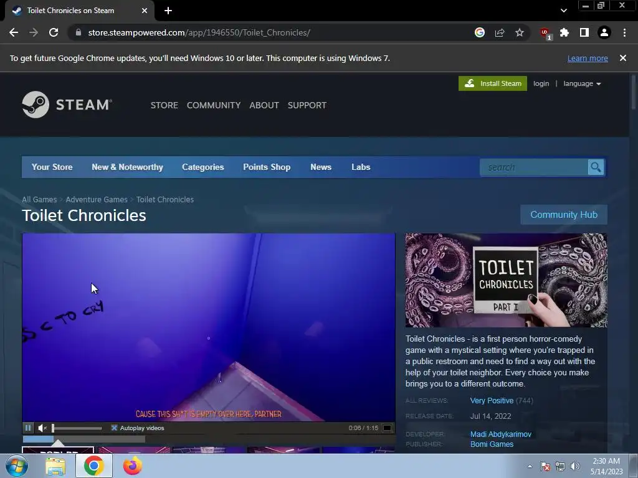
Task: Open uBlock Origin extension icon
Action: coord(545,34)
